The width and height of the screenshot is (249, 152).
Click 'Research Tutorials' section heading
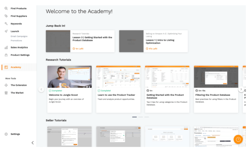click(x=59, y=60)
